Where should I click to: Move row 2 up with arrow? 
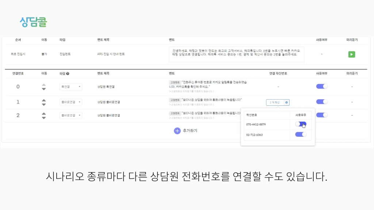tap(44, 114)
